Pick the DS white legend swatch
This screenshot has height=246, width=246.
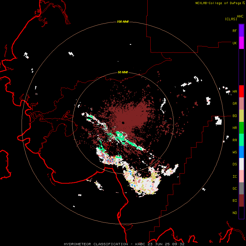click(x=241, y=164)
